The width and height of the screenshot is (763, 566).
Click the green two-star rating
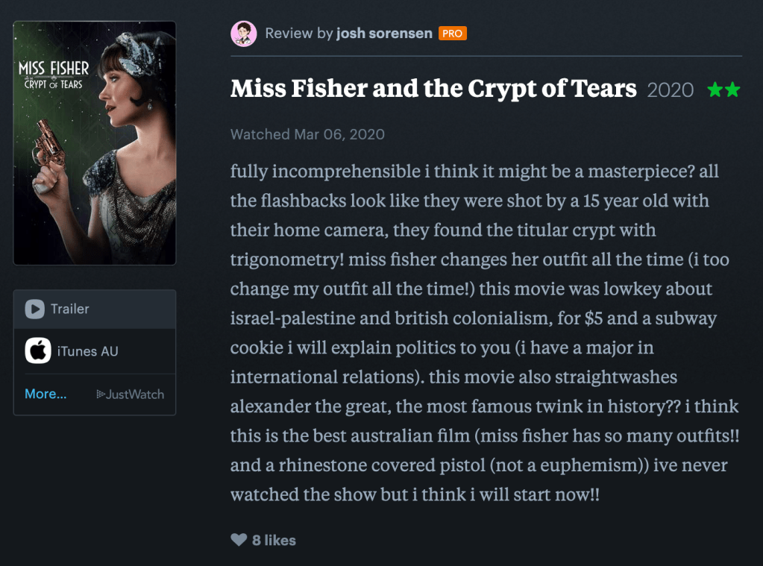723,90
